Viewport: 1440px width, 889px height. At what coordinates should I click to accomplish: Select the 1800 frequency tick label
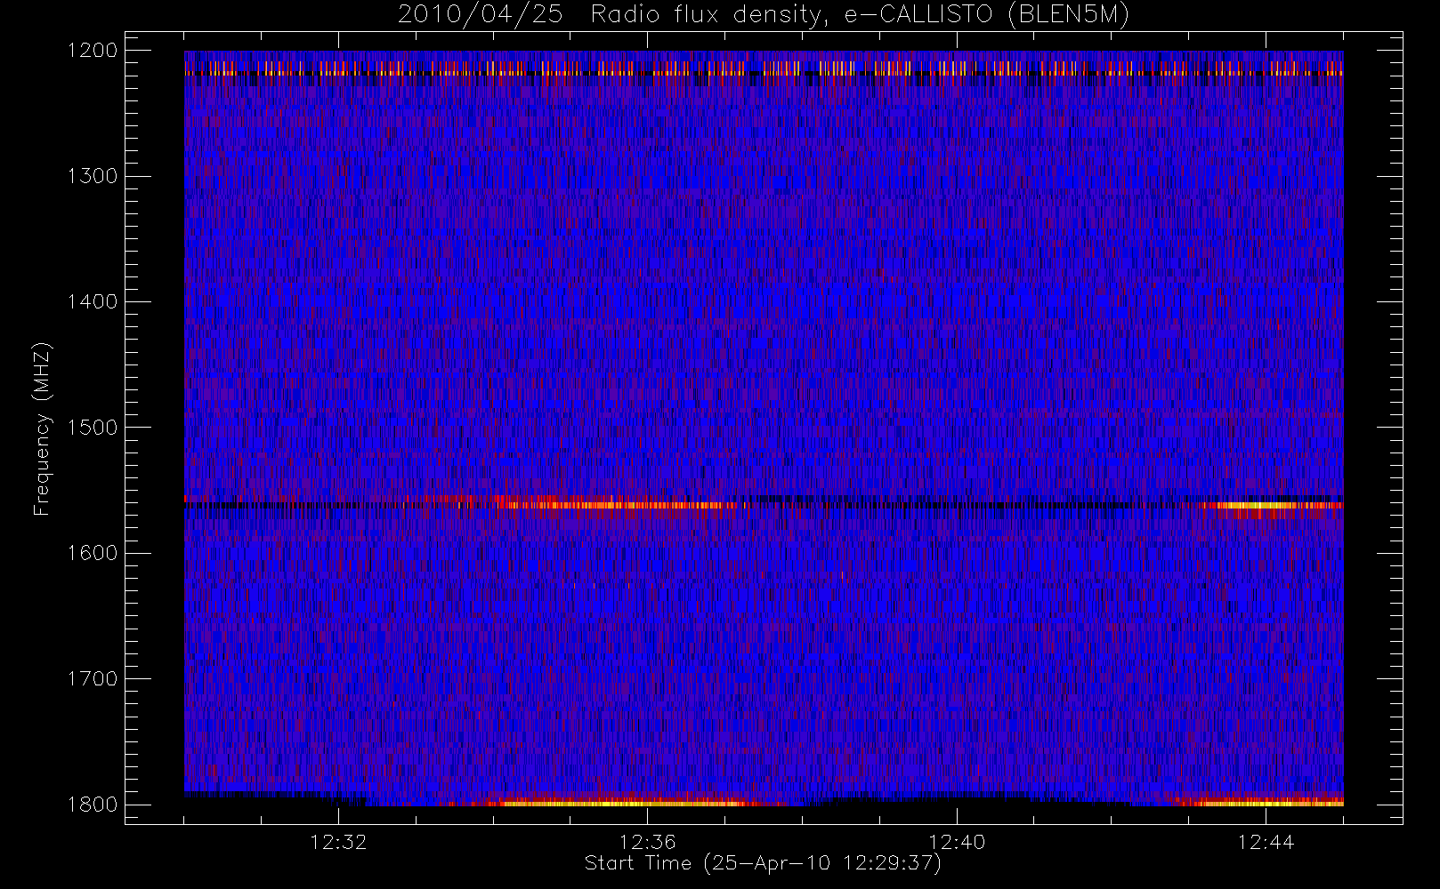point(93,805)
